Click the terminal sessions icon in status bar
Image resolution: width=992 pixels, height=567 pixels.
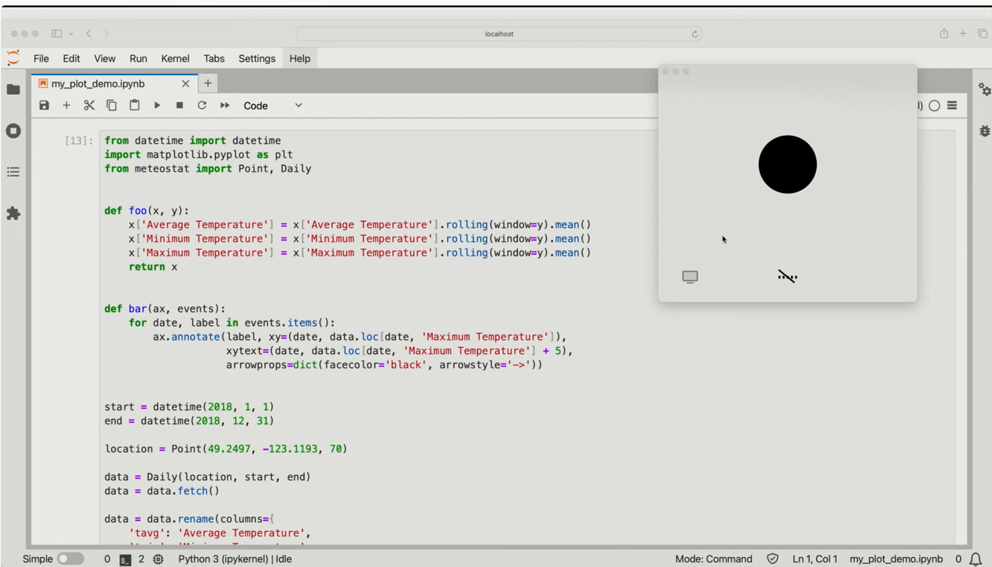[x=125, y=560]
